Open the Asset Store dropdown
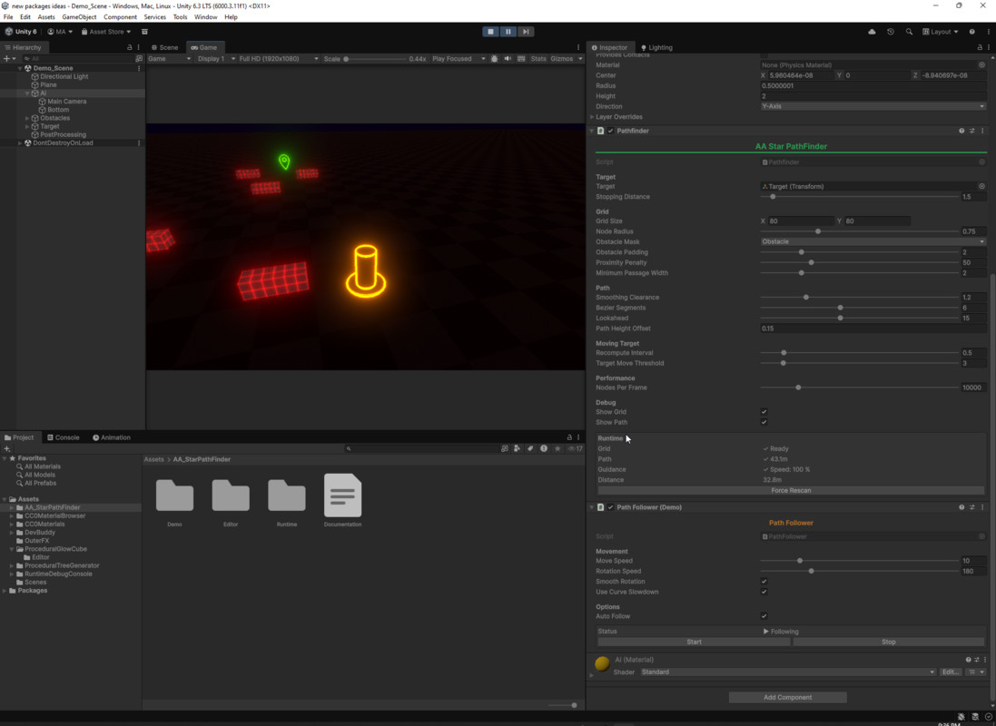This screenshot has width=996, height=726. pos(106,32)
